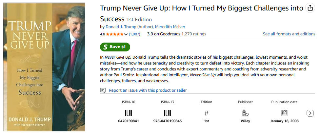
Task: Click Report an issue with this product
Action: 148,90
